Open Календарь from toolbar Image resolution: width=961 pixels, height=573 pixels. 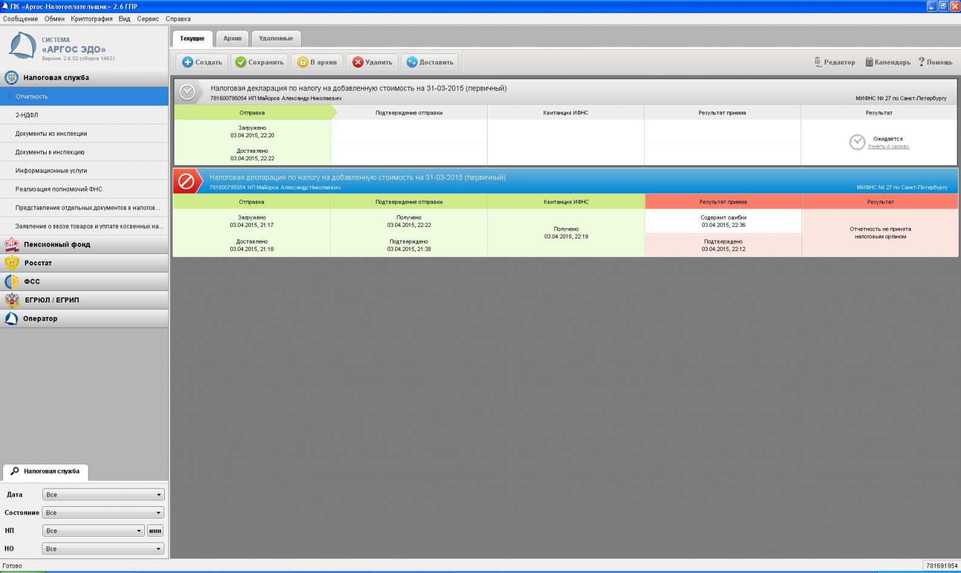(x=888, y=62)
